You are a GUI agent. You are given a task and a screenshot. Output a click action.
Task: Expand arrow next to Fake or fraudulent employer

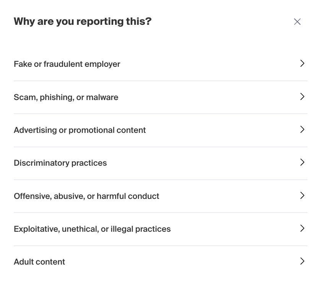click(x=302, y=64)
